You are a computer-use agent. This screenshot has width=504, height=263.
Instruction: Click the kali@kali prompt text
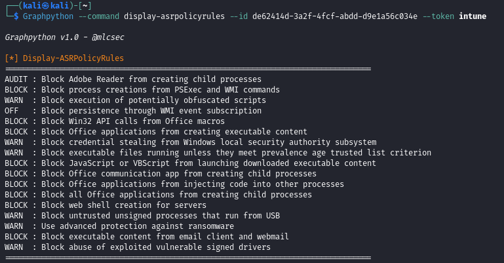(x=41, y=5)
